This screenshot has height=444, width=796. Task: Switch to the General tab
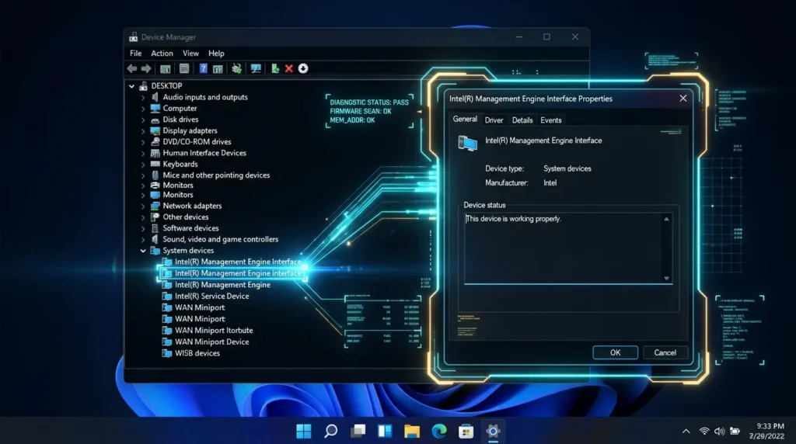click(465, 119)
